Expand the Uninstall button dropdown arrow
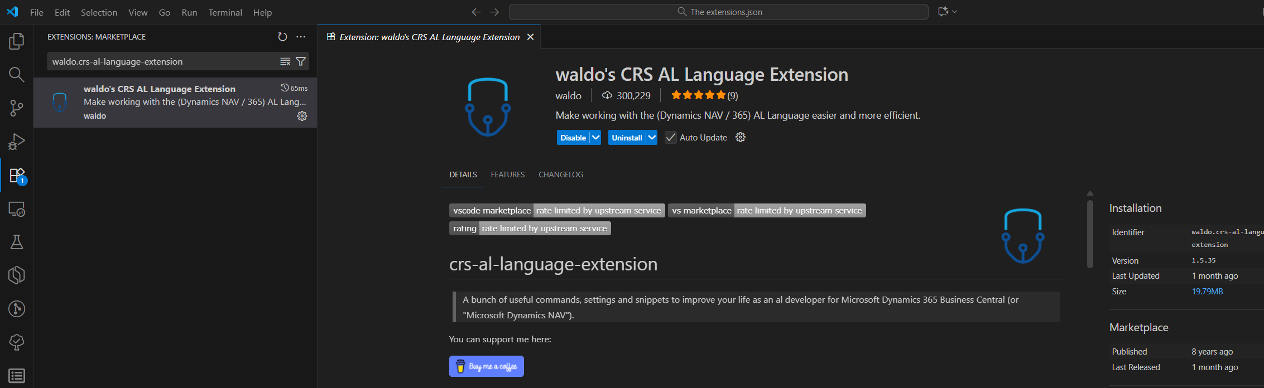The height and width of the screenshot is (388, 1264). click(651, 137)
